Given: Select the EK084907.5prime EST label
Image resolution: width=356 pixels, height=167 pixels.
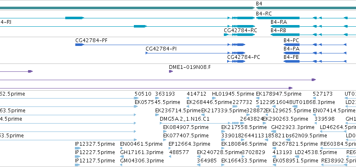Looking at the screenshot, I should click(186, 127).
